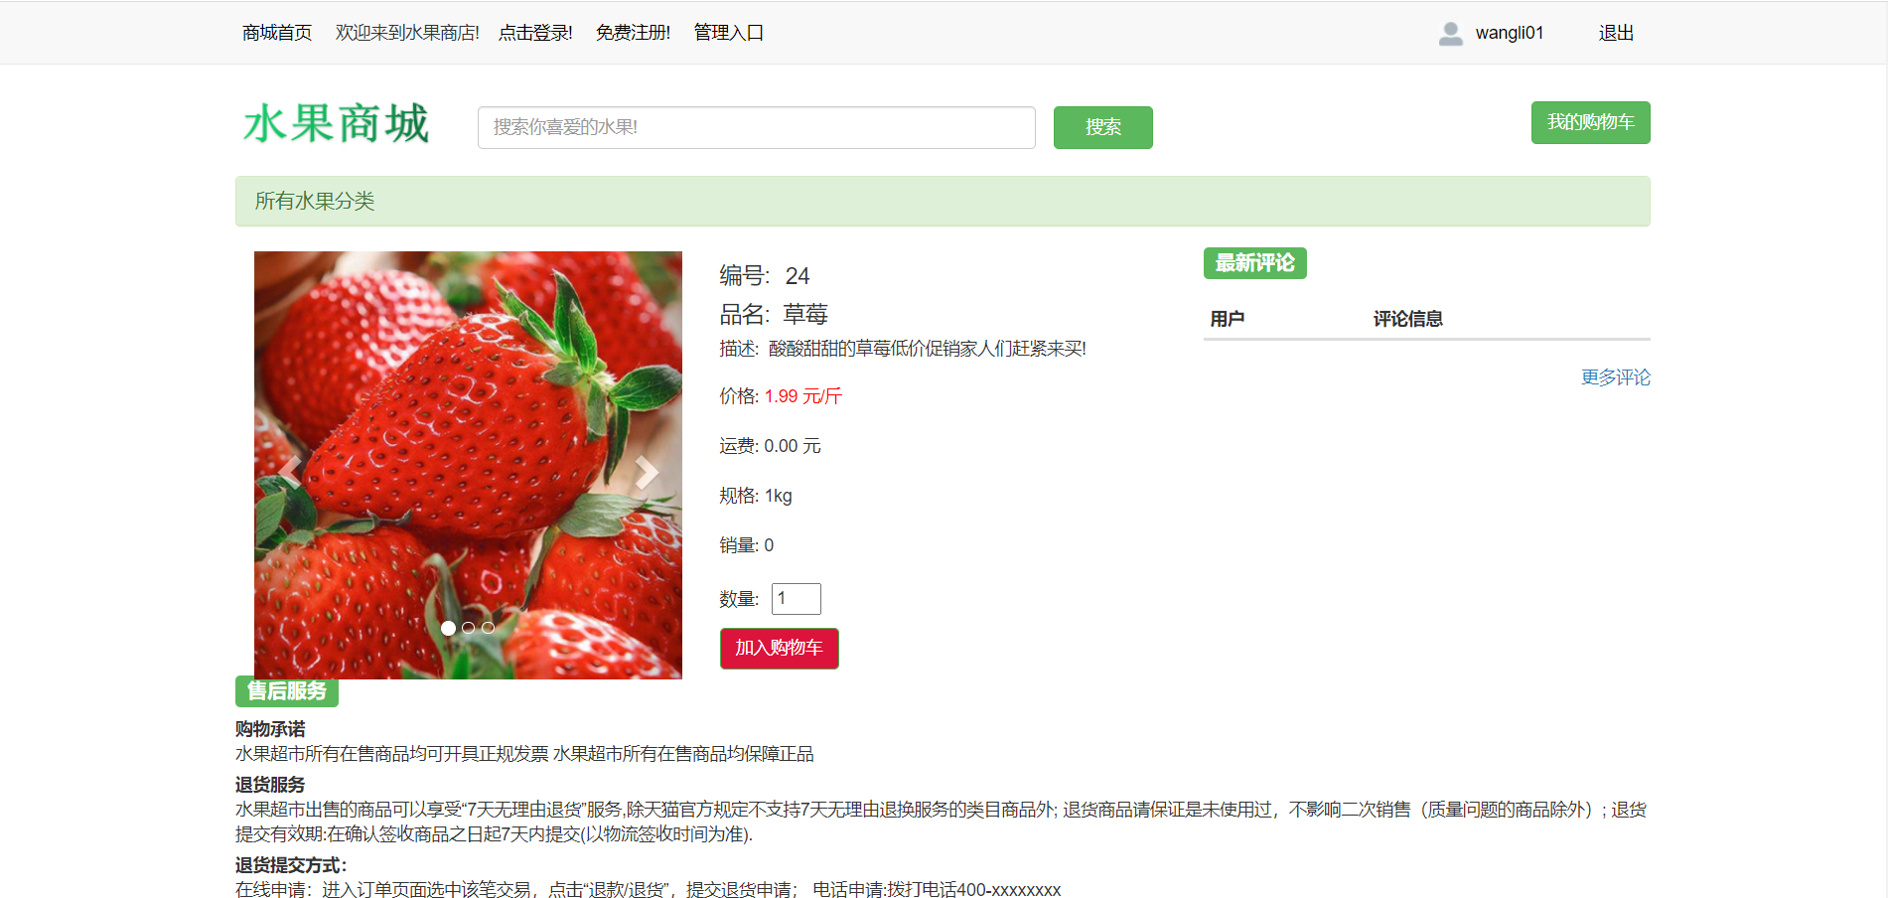The width and height of the screenshot is (1888, 898).
Task: Click the green 搜索 button
Action: tap(1103, 127)
